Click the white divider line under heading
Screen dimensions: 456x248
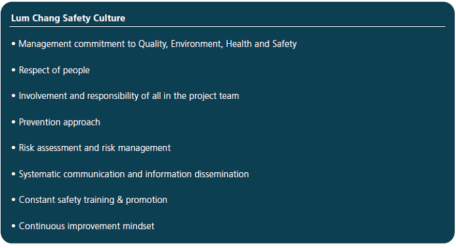coord(227,26)
